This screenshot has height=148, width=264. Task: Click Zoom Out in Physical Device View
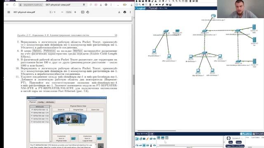click(95, 110)
